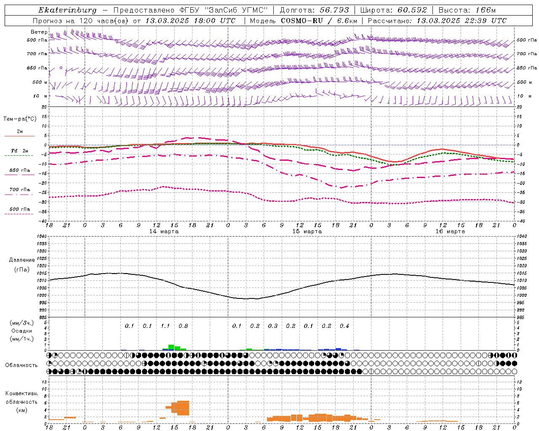Screen dimensions: 539x431
Task: Click the '14 марта' date label
Action: pyautogui.click(x=164, y=231)
